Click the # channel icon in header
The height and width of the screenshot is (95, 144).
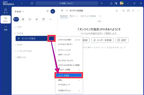[x=62, y=10]
